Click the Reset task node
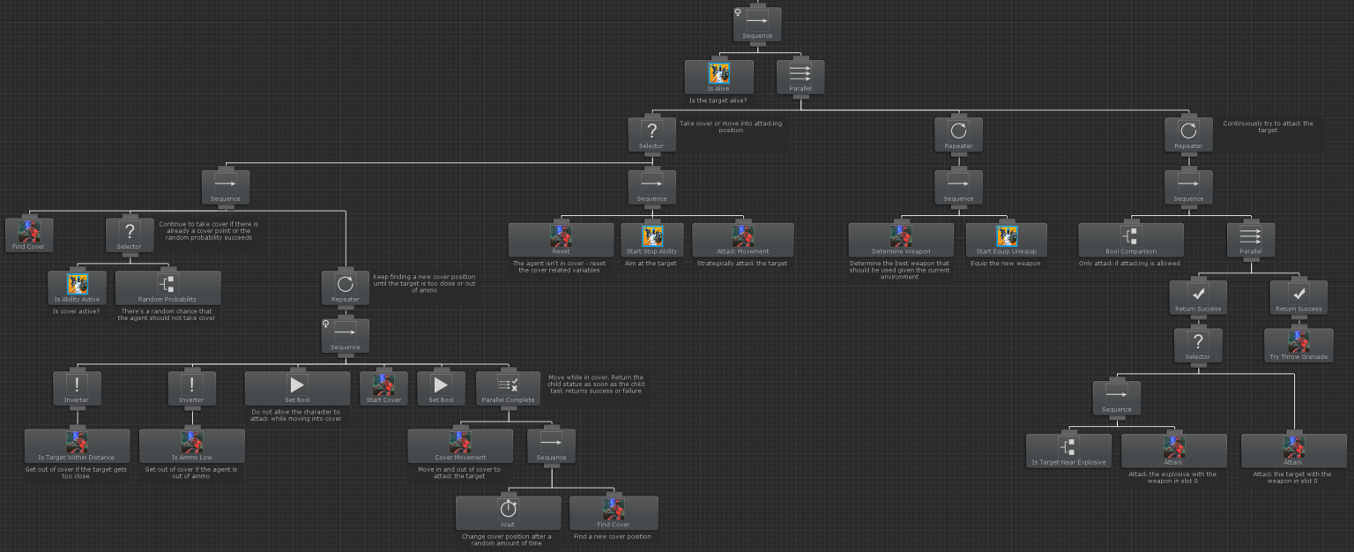This screenshot has height=552, width=1354. pyautogui.click(x=561, y=240)
